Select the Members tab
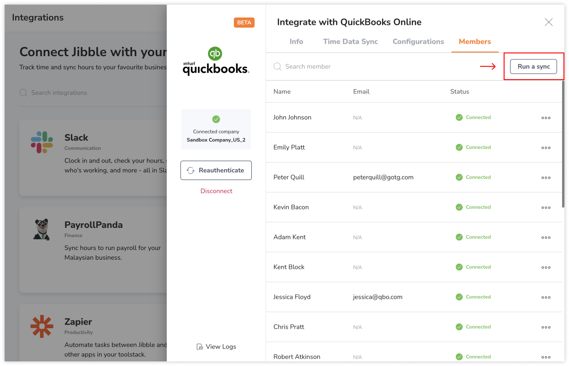The image size is (569, 366). pyautogui.click(x=475, y=41)
